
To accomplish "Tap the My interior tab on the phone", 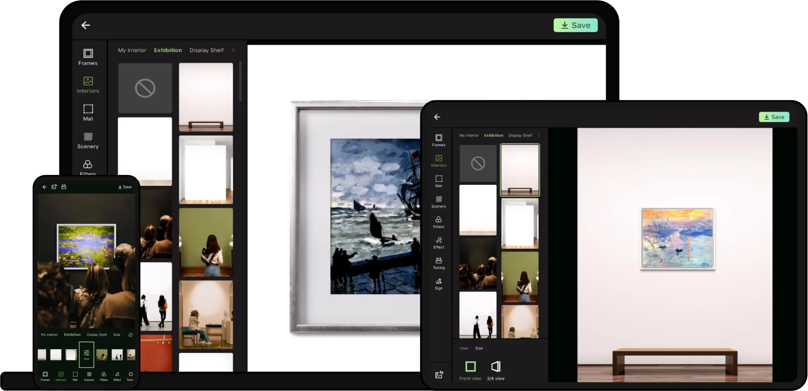I will pyautogui.click(x=49, y=334).
